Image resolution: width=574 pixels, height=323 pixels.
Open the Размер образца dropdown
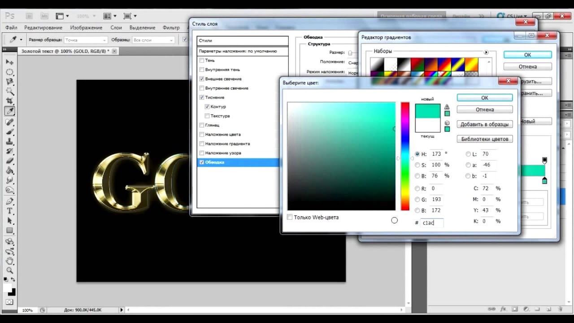point(85,40)
